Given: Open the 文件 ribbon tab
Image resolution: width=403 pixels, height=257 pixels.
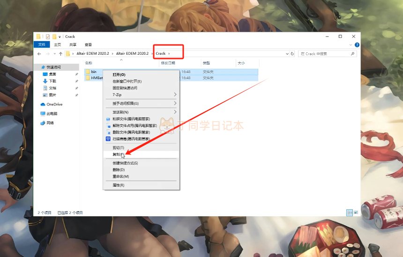Looking at the screenshot, I should tap(42, 44).
